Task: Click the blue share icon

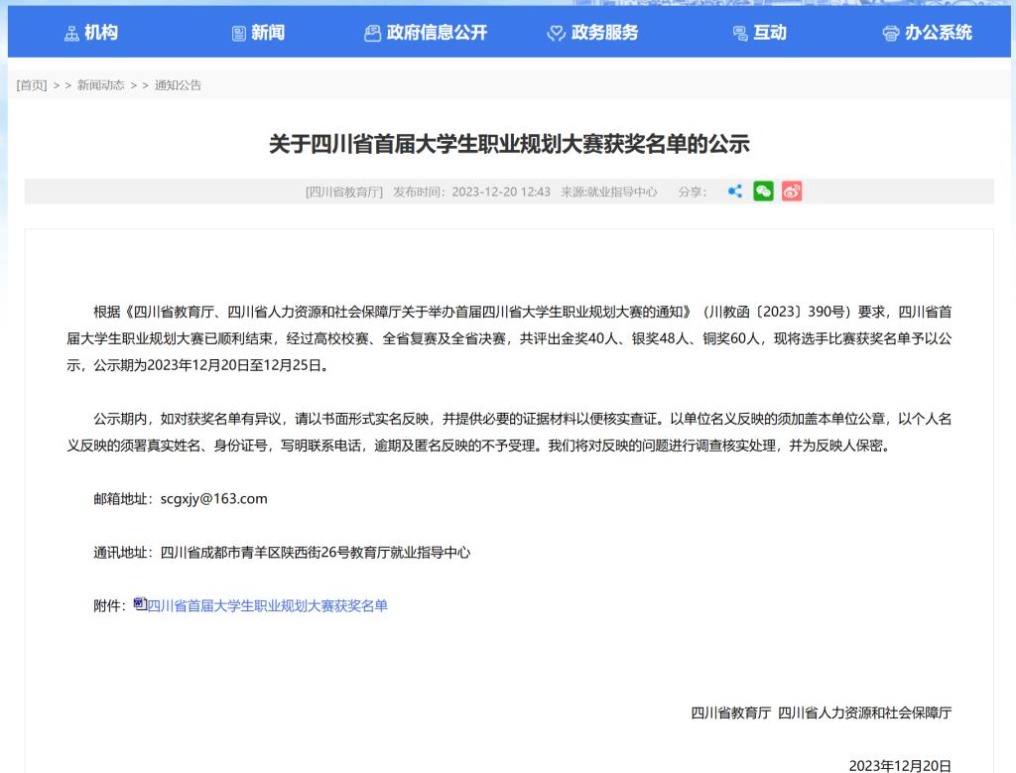Action: click(735, 192)
